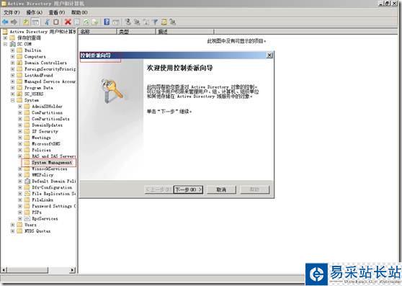Click the SC.COM domain icon
Screen dimensions: 402x286
[12, 44]
